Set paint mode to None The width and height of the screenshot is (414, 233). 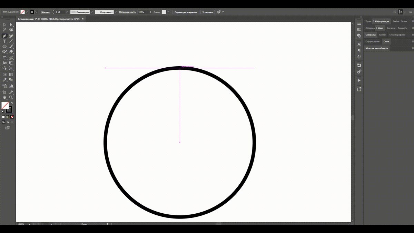click(12, 117)
